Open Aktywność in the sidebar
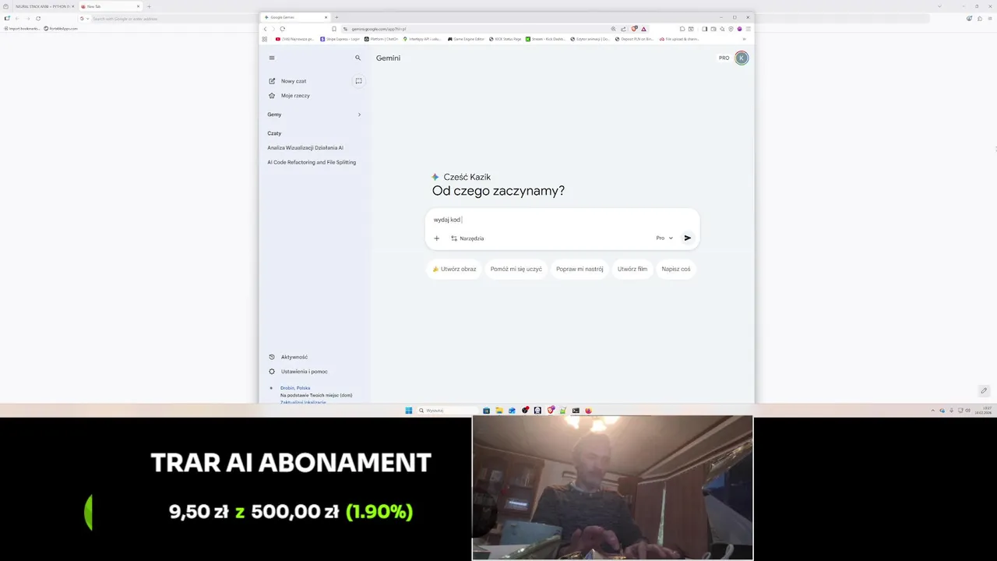 click(x=288, y=357)
